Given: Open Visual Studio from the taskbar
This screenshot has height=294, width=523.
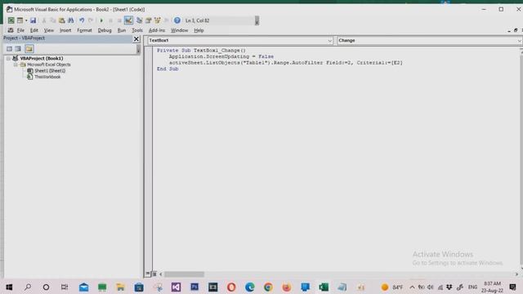Looking at the screenshot, I should click(176, 287).
